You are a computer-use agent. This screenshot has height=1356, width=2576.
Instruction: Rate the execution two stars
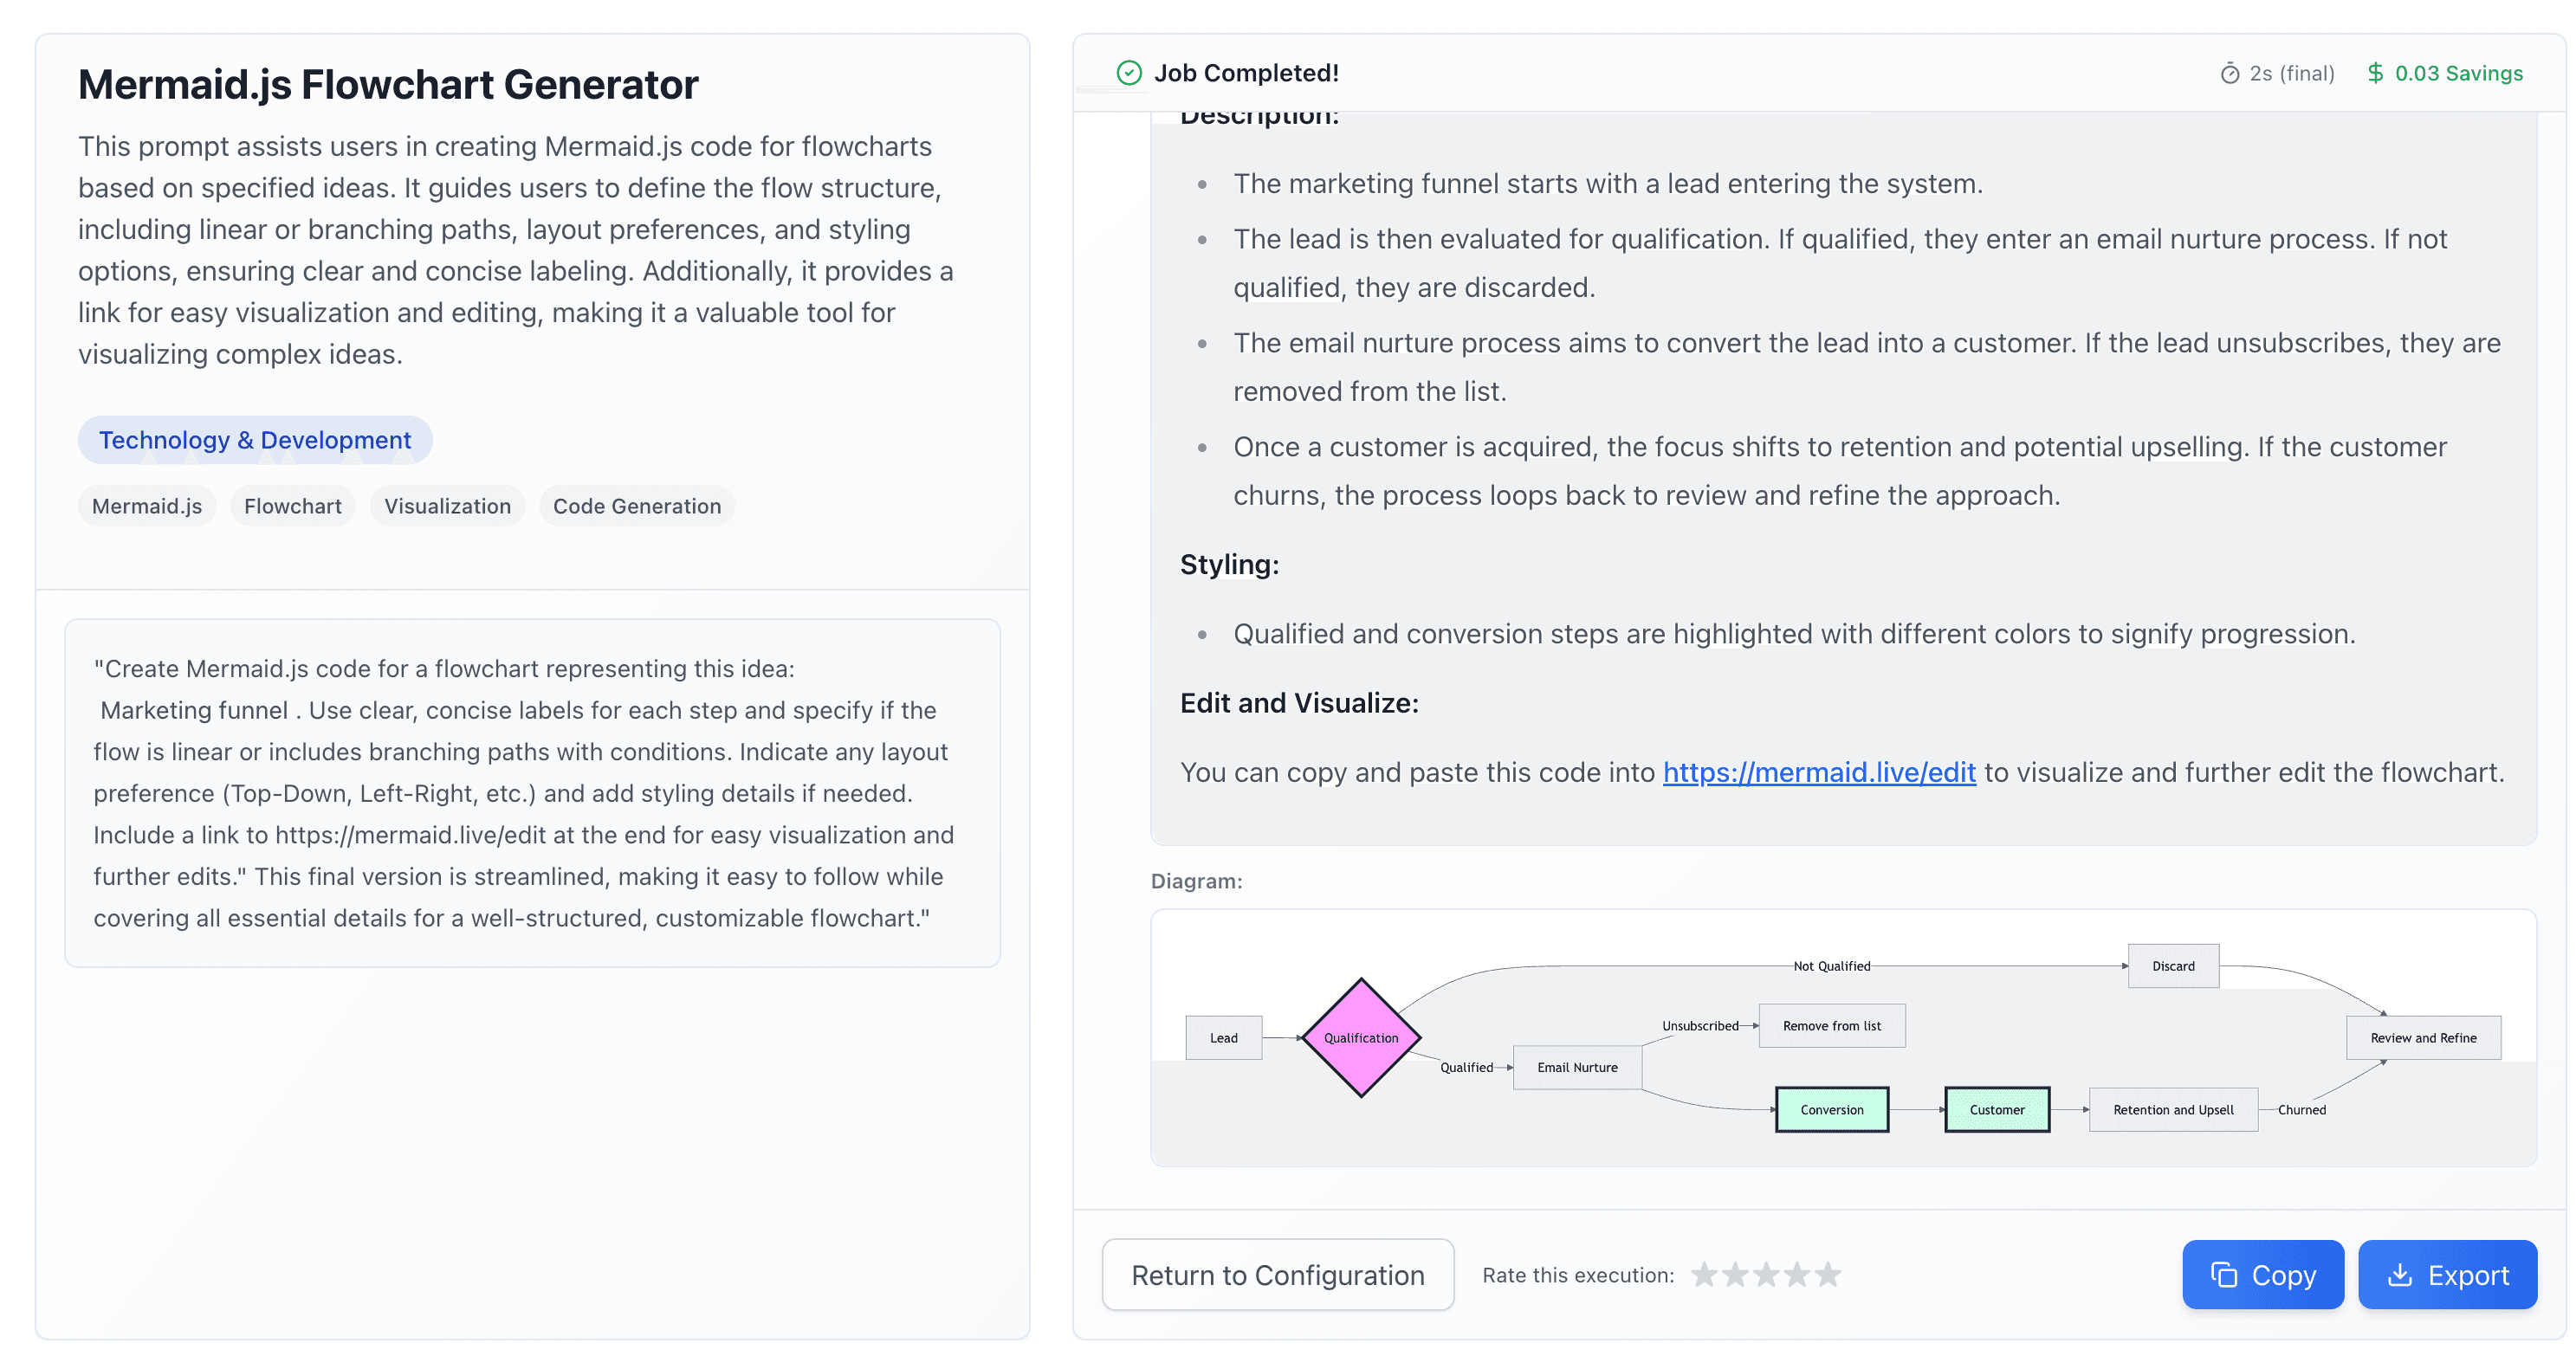click(1735, 1275)
